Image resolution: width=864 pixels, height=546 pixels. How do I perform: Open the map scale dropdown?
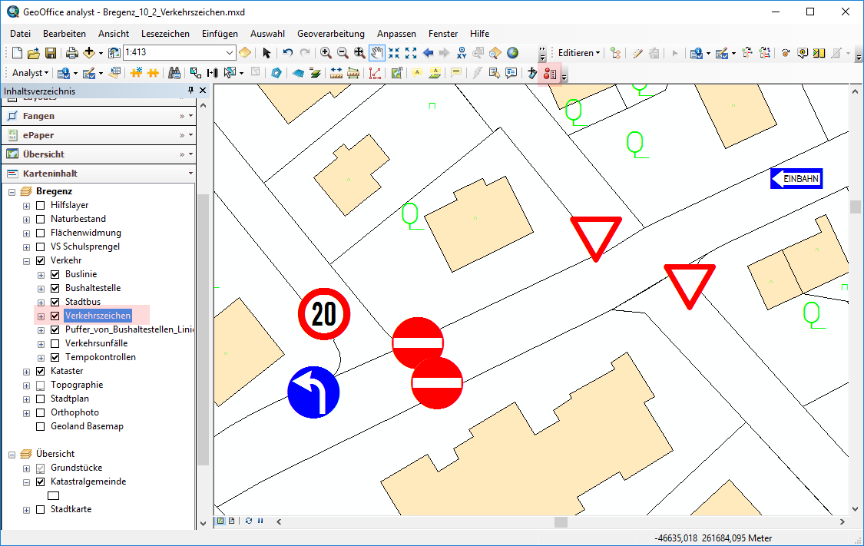230,53
